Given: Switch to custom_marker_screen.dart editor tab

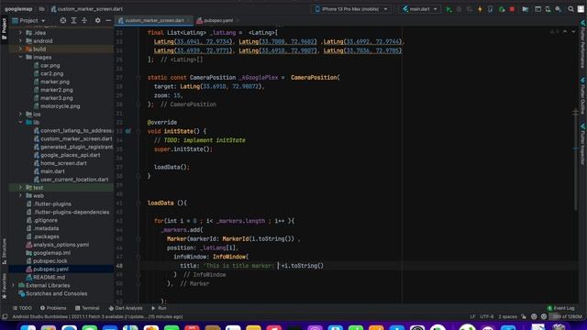Looking at the screenshot, I should 154,20.
